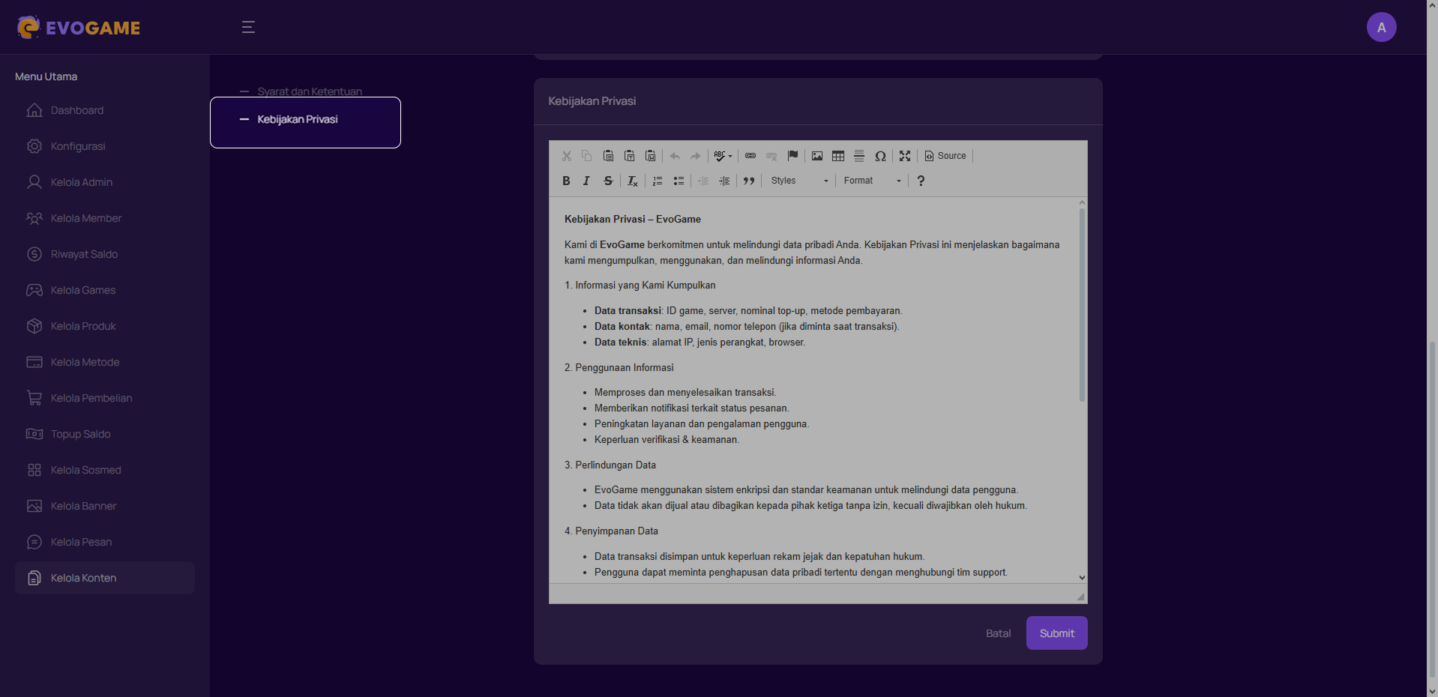Select Kelola Konten in sidebar
The width and height of the screenshot is (1438, 697).
[105, 578]
